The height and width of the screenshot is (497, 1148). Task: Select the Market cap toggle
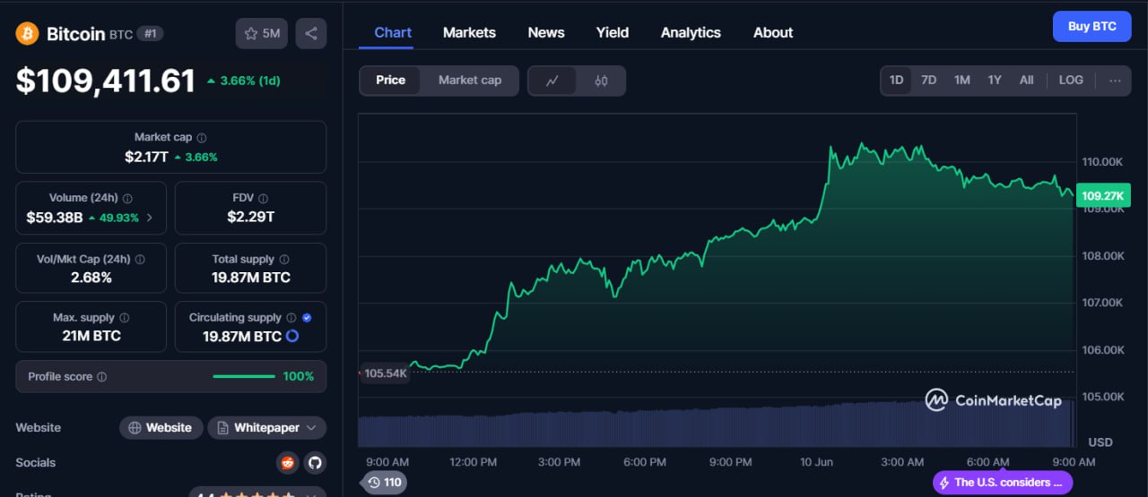pos(470,81)
